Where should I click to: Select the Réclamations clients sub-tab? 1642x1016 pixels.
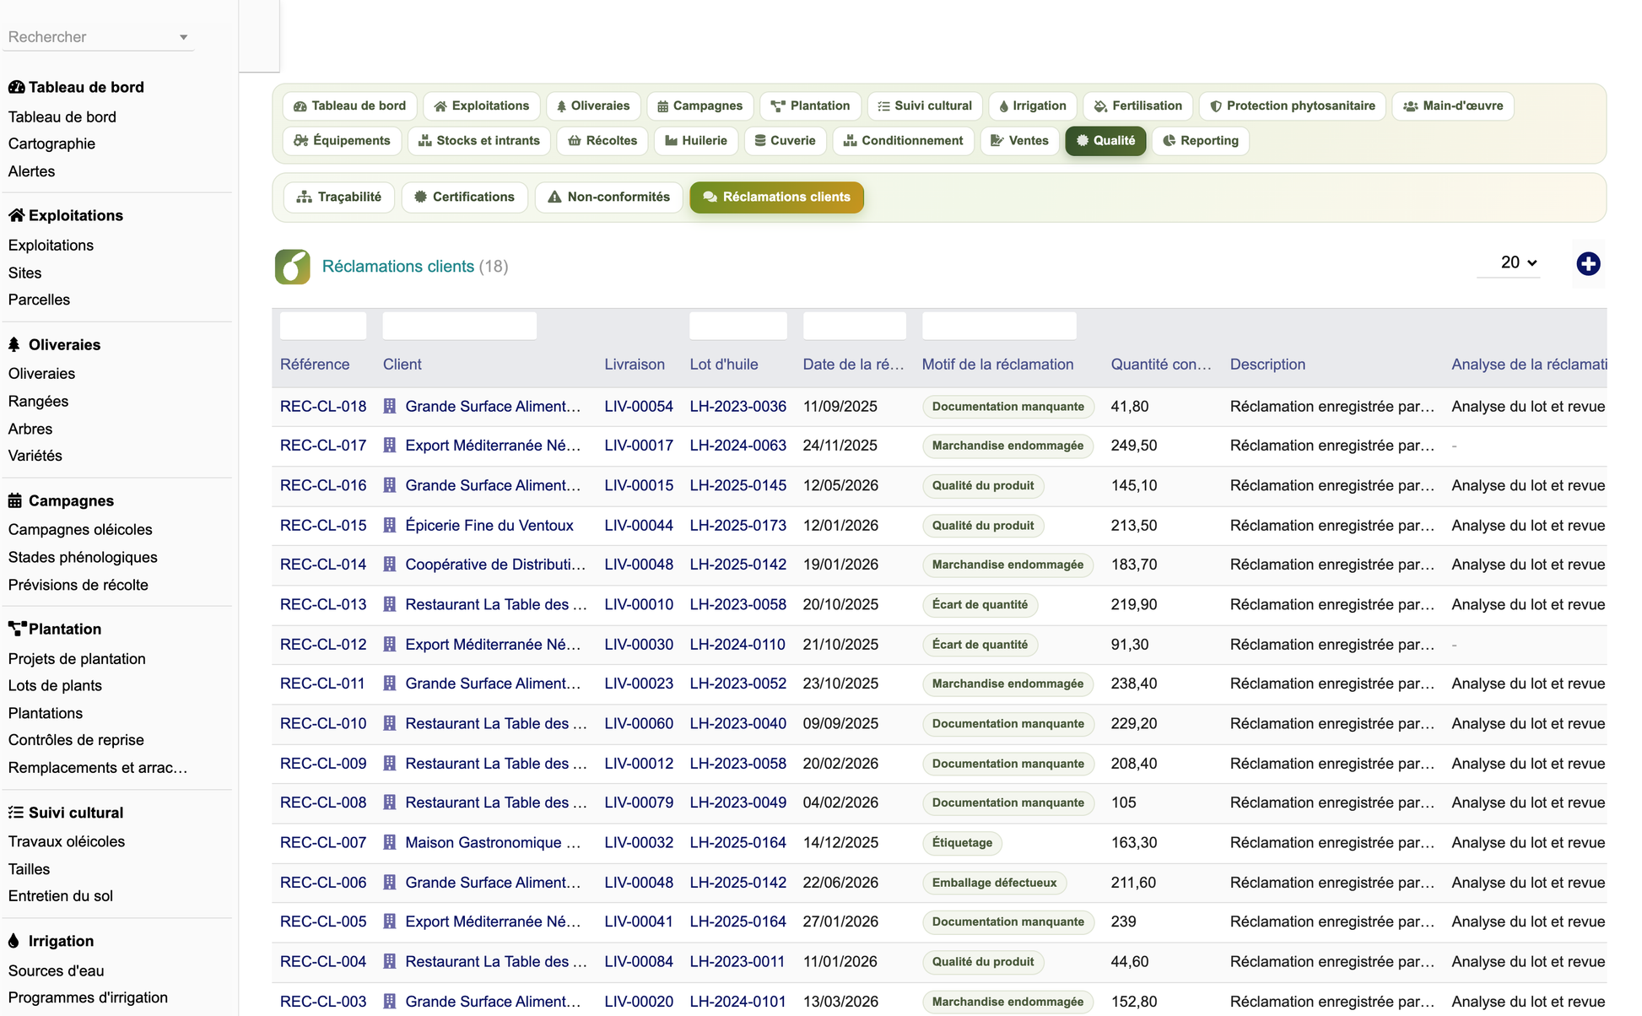(776, 197)
